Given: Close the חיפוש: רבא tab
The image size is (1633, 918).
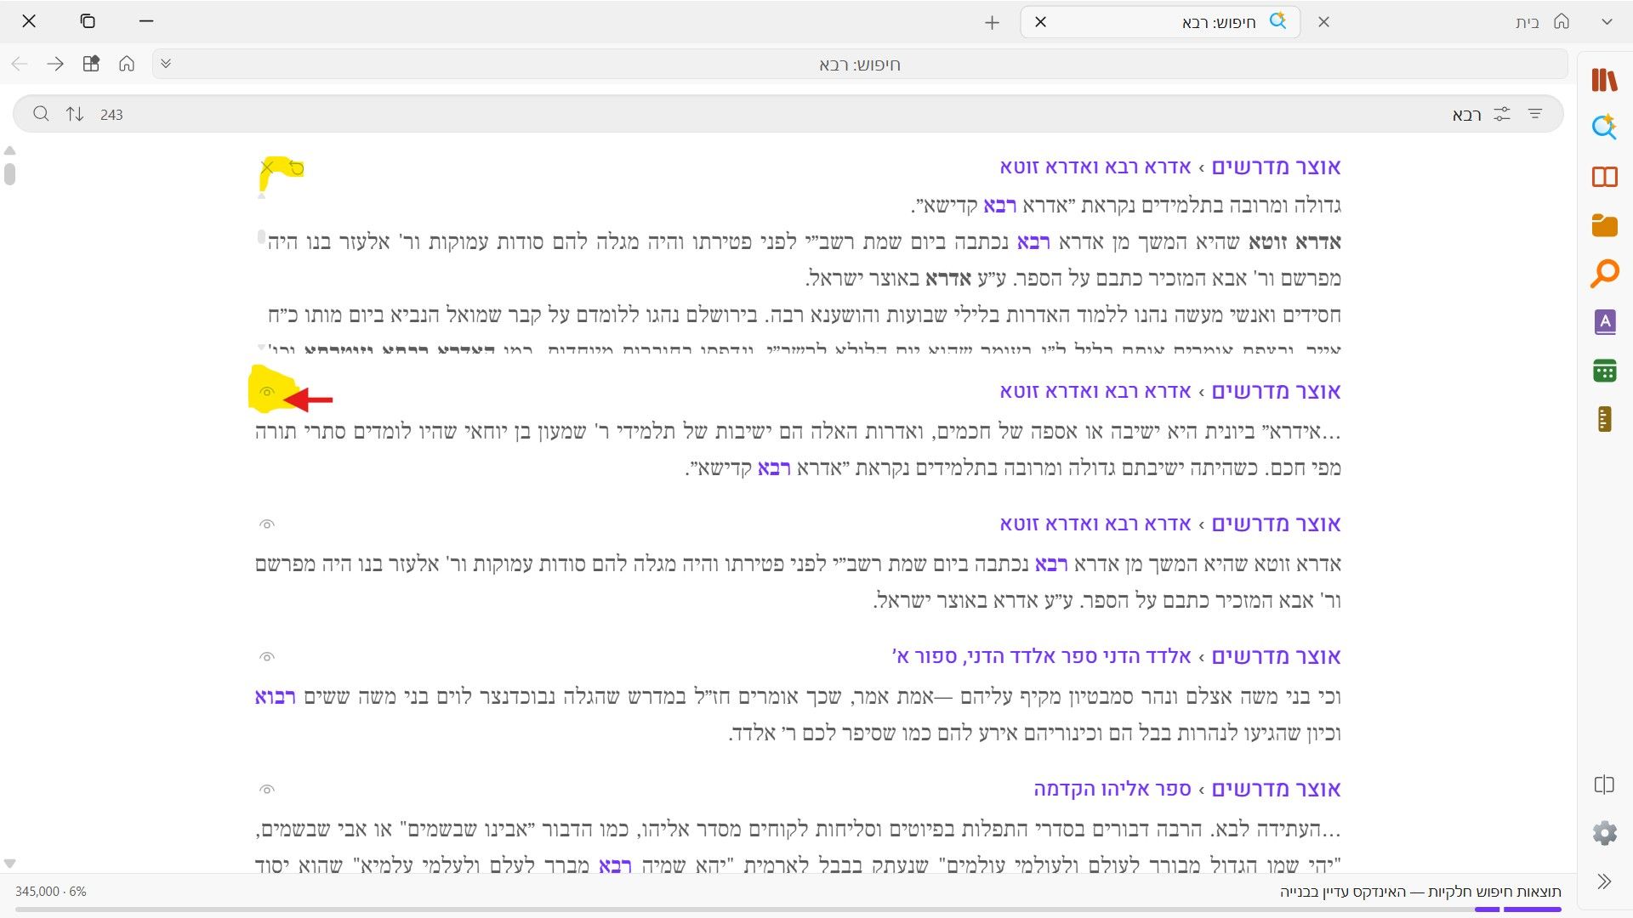Looking at the screenshot, I should [1040, 22].
